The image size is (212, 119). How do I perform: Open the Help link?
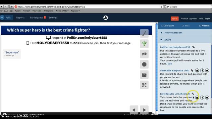(201, 19)
